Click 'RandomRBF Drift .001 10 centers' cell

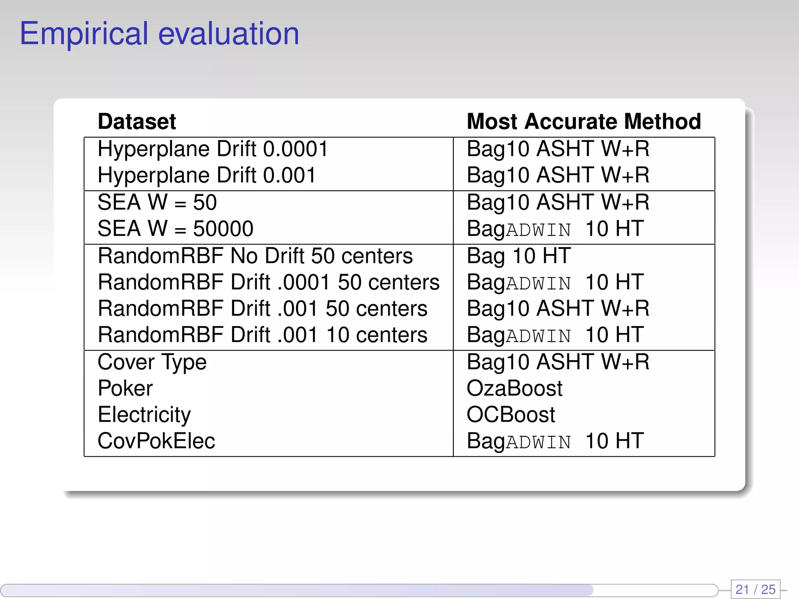click(x=263, y=335)
